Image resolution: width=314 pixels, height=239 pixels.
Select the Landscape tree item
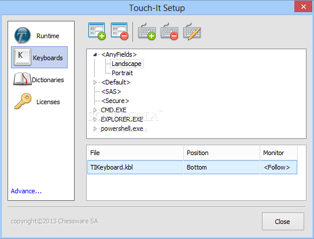point(127,64)
